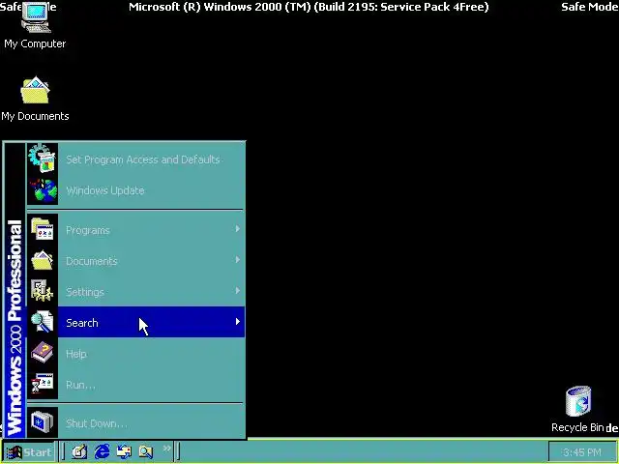Click the Run icon in Start menu
Viewport: 619px width, 464px height.
click(x=43, y=384)
